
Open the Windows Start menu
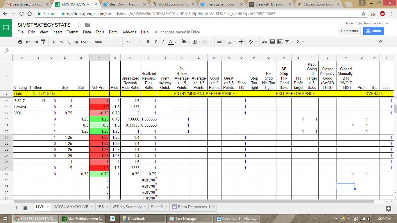[6, 218]
